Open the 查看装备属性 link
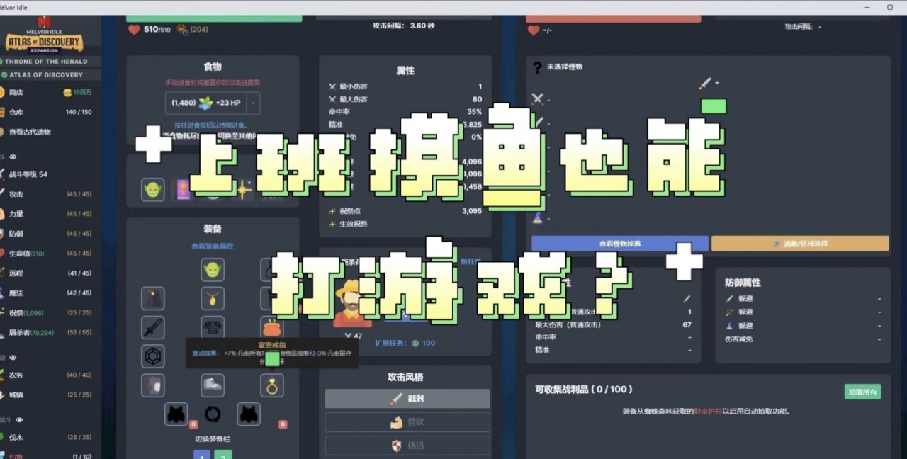Viewport: 907px width, 459px height. click(x=213, y=246)
